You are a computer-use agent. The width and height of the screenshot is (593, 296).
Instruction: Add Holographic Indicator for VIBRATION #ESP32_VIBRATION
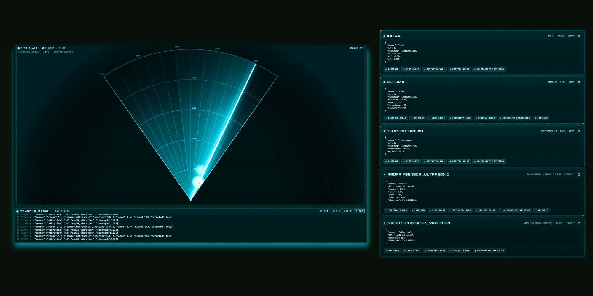[x=490, y=251]
